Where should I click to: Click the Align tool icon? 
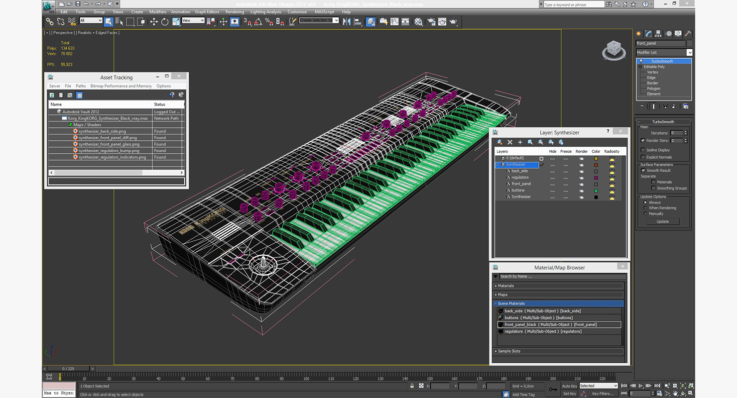pos(358,21)
